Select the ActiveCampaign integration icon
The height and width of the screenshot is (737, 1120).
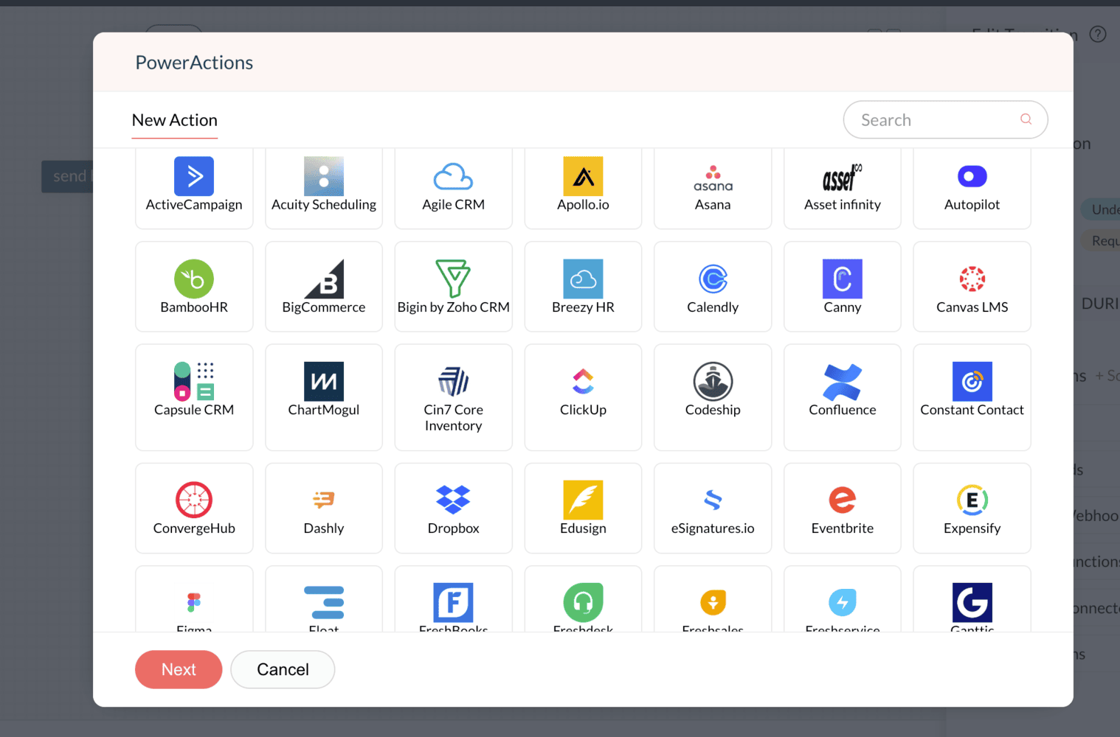(x=194, y=176)
